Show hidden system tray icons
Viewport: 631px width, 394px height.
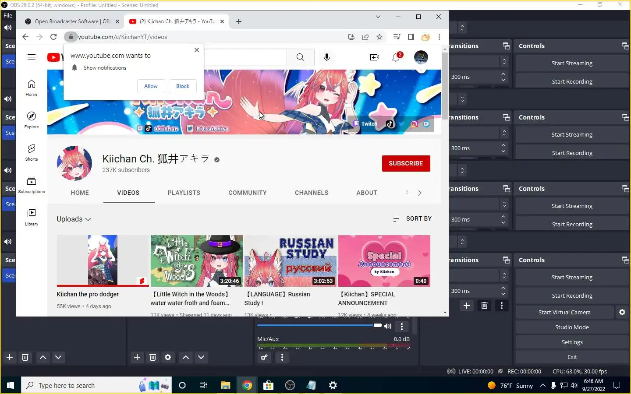[542, 385]
